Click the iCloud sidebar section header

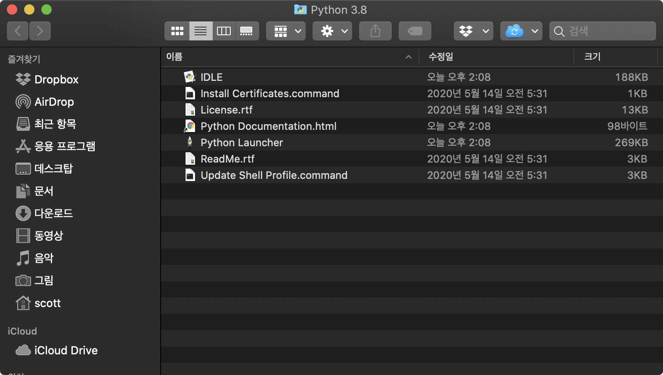pos(22,331)
